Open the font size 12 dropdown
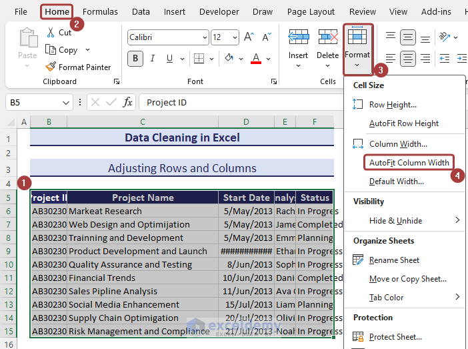The image size is (468, 349). coord(235,37)
